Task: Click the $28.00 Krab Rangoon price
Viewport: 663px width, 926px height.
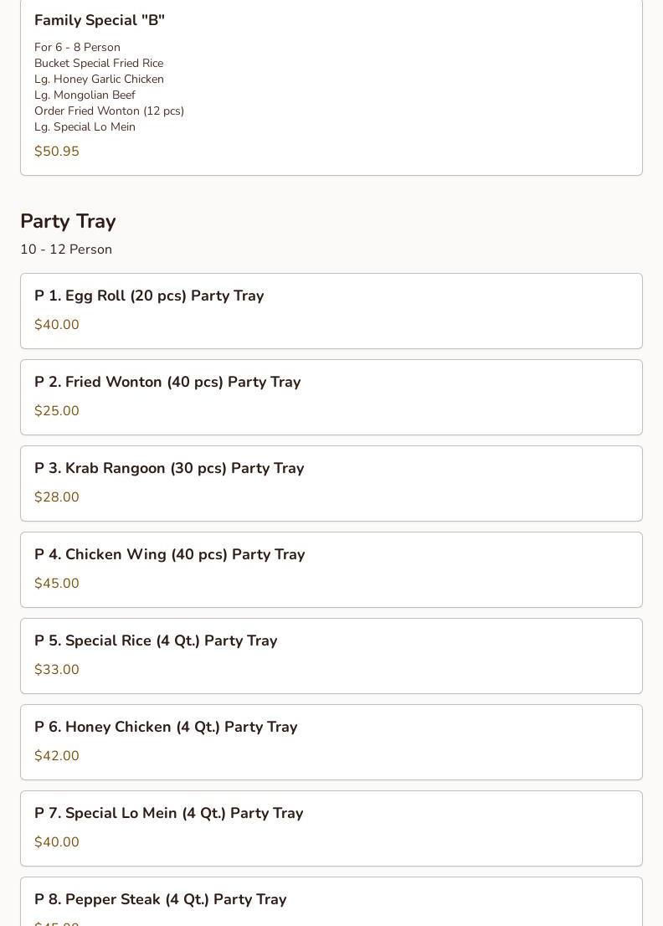Action: (x=57, y=497)
